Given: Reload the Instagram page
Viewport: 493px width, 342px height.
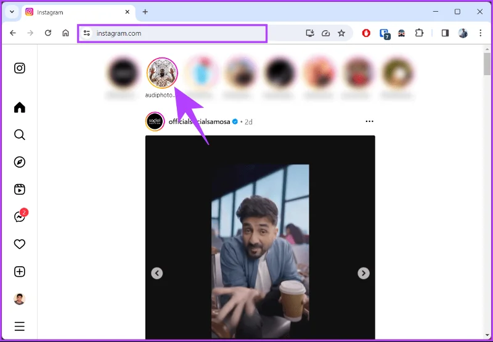Looking at the screenshot, I should pyautogui.click(x=48, y=33).
